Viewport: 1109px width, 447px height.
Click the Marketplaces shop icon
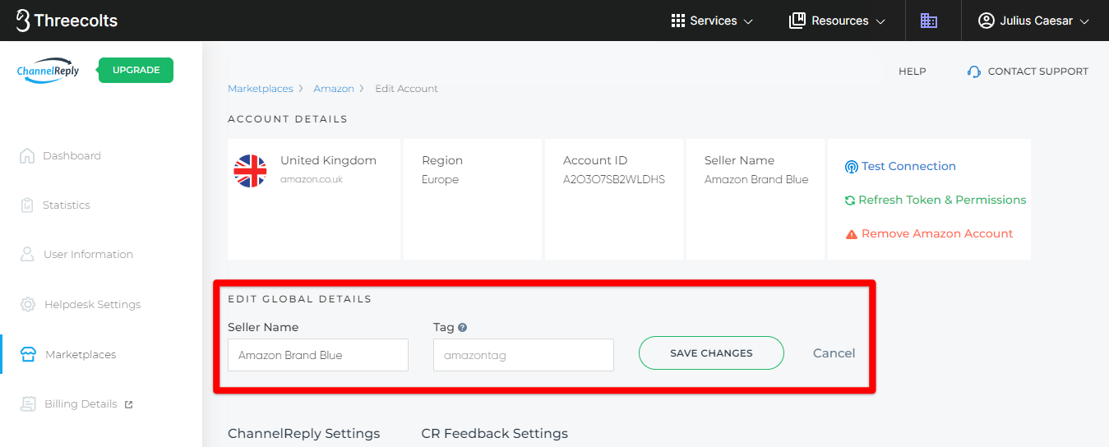(x=28, y=355)
